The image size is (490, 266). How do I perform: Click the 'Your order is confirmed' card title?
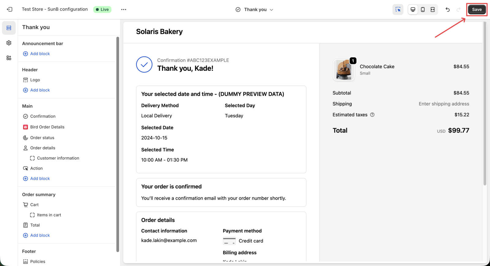(171, 187)
